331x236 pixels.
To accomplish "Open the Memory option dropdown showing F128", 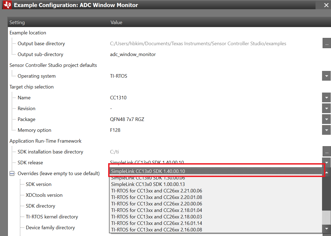I will 326,130.
